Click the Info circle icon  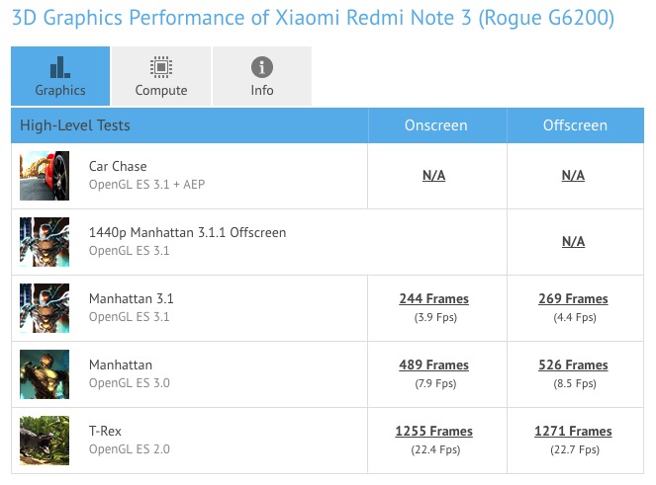[261, 67]
